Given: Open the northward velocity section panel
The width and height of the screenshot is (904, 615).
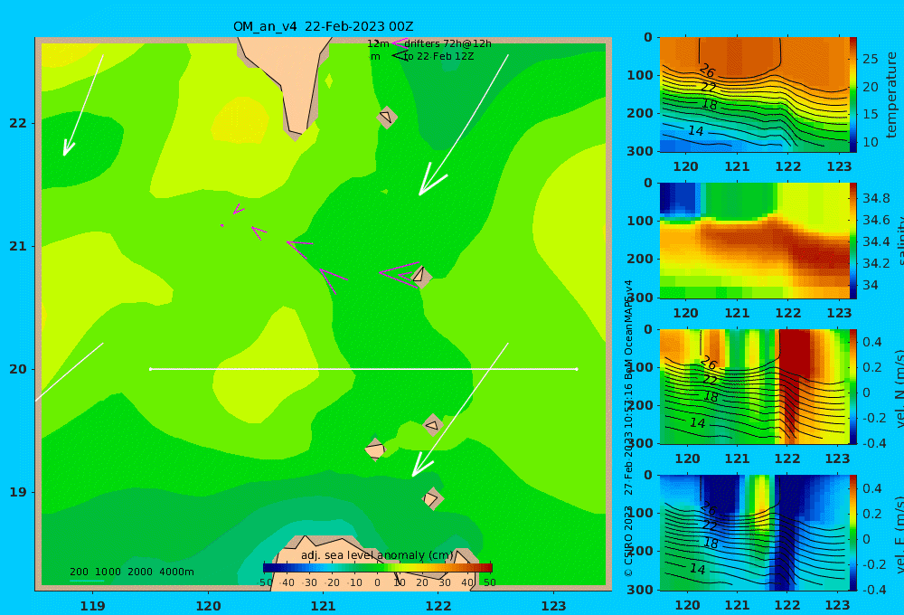Looking at the screenshot, I should coord(754,386).
